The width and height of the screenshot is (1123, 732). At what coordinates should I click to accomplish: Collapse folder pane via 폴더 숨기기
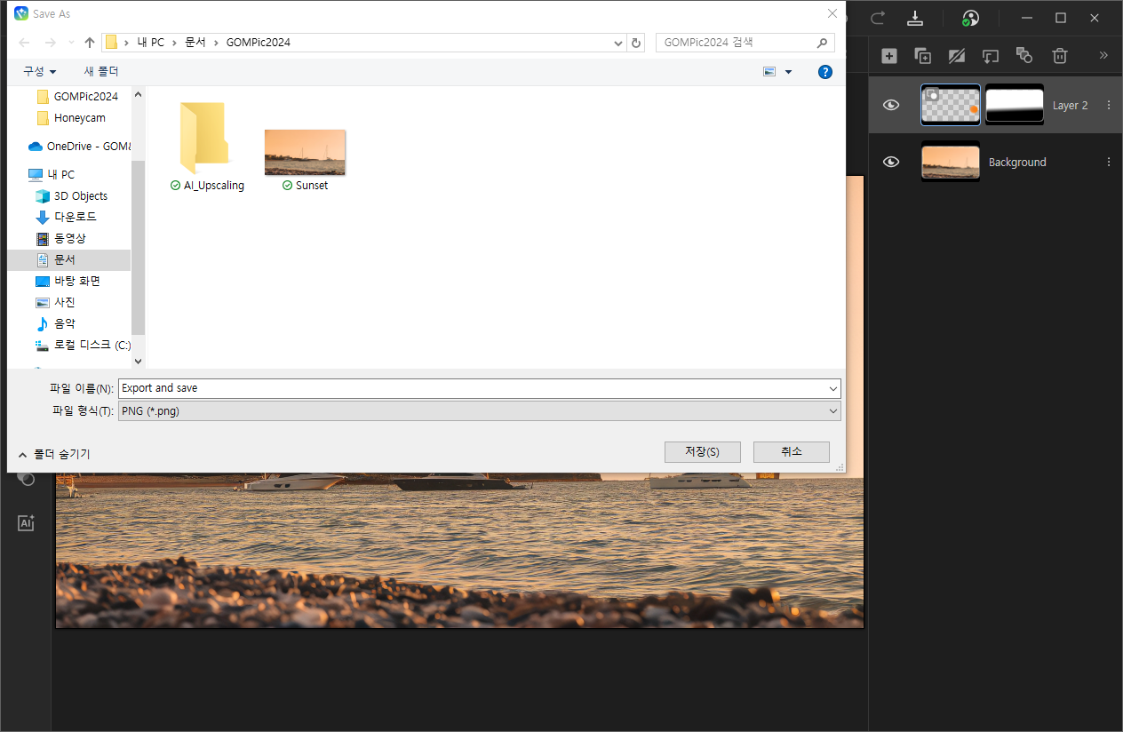point(54,454)
